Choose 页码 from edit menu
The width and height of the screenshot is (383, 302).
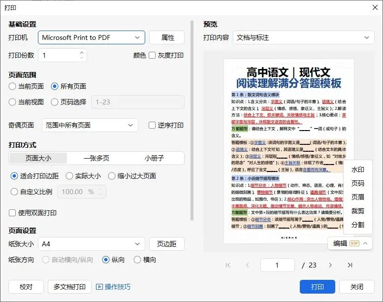click(357, 183)
